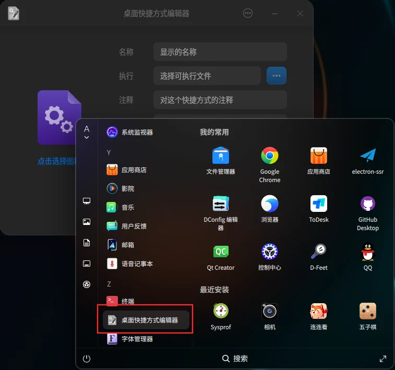Image resolution: width=395 pixels, height=370 pixels.
Task: Open 控制中心 from favorites grid
Action: pos(270,257)
